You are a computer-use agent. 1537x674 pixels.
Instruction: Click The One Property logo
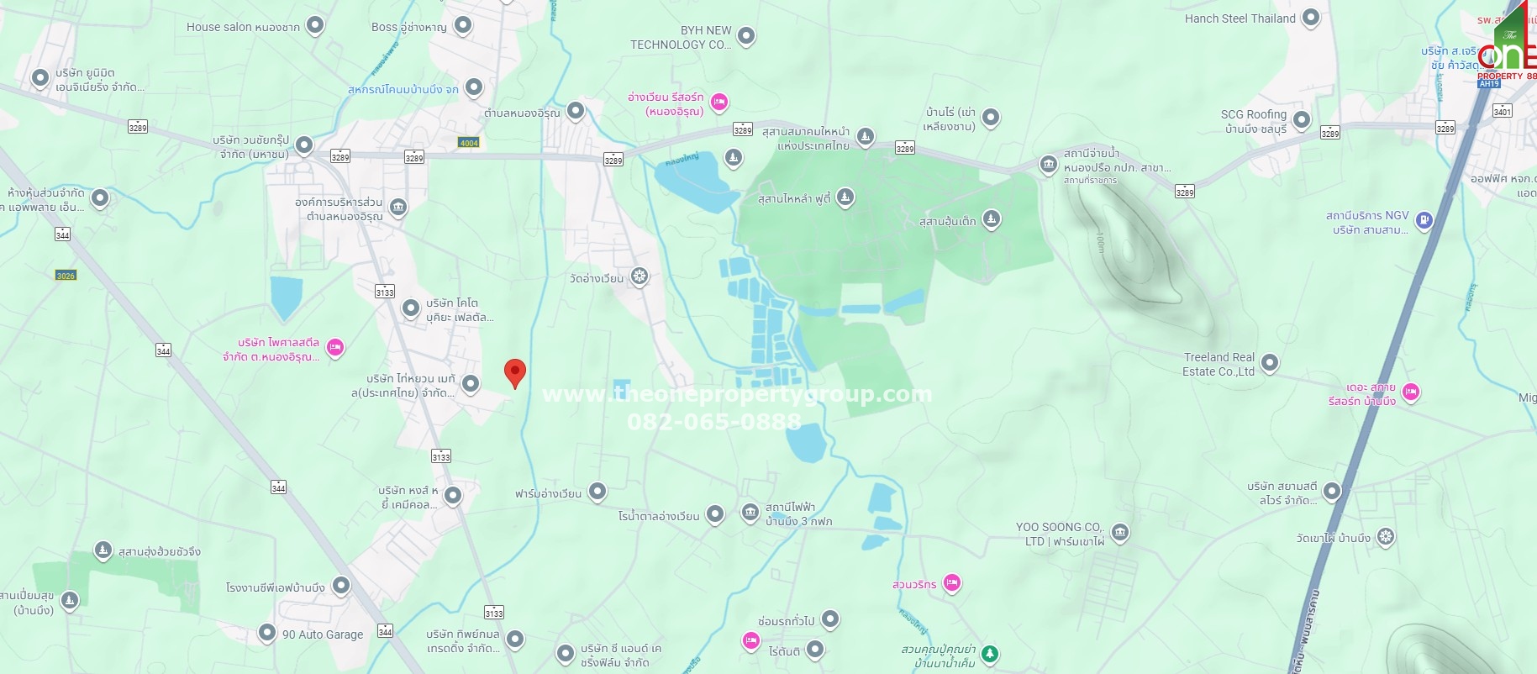tap(1508, 42)
